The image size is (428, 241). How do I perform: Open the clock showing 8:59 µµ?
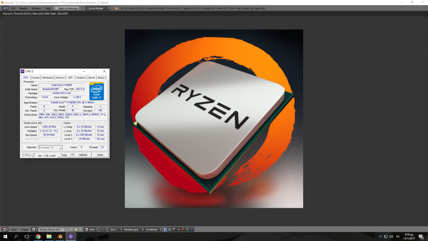pyautogui.click(x=410, y=236)
